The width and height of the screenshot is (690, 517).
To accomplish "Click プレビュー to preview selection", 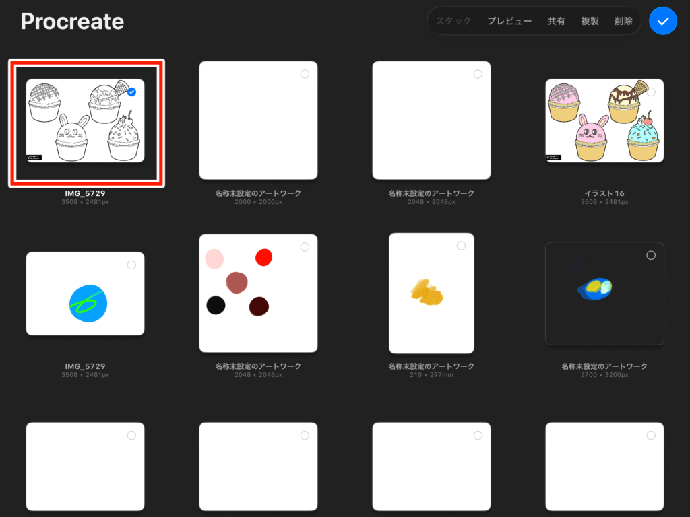I will coord(509,21).
